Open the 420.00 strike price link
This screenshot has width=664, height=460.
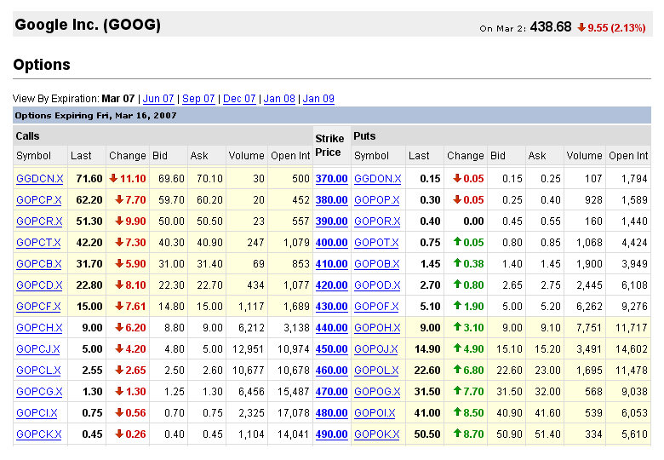(x=332, y=285)
